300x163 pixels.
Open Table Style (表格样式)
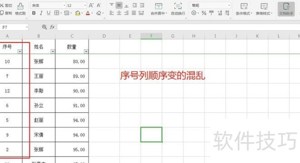click(264, 9)
